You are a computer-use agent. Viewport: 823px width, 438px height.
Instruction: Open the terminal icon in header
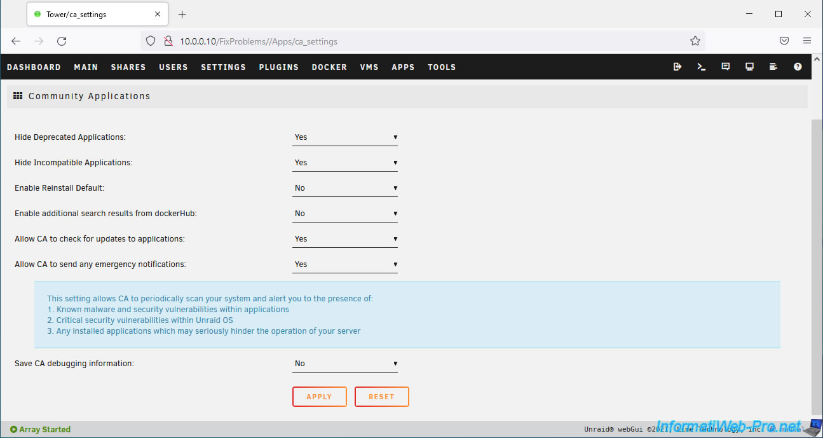[x=702, y=67]
